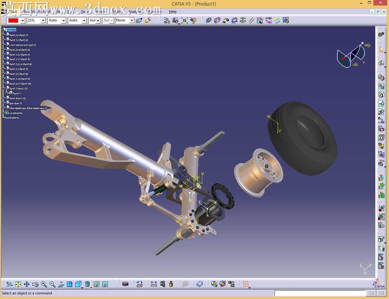Click the Measure Between icon
Image resolution: width=389 pixels, height=299 pixels.
tap(154, 284)
